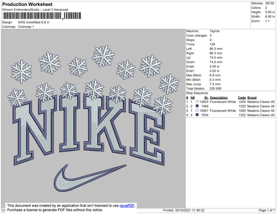Select the "Page 1 of 1" footer text
Viewport: 277px width, 214px height.
266,210
